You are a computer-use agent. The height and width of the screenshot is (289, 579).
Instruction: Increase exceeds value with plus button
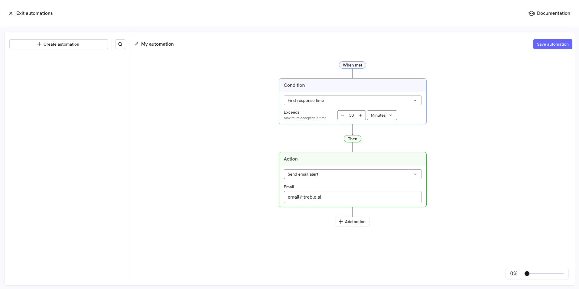[361, 115]
